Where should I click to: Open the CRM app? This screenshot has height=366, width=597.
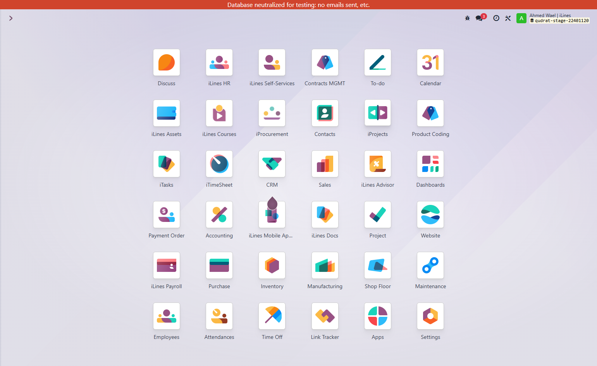coord(272,164)
